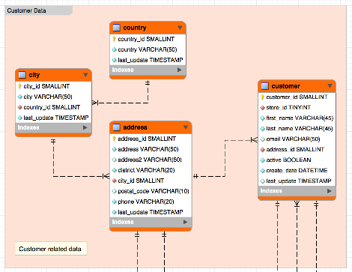Select the Customer related data note
The height and width of the screenshot is (272, 352).
[x=51, y=249]
